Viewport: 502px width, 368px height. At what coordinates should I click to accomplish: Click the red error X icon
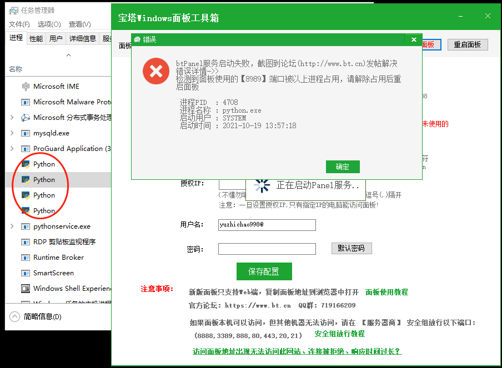tap(156, 71)
